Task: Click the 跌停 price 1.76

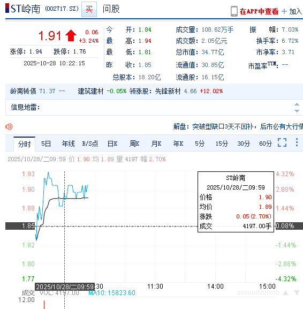Action: click(79, 51)
